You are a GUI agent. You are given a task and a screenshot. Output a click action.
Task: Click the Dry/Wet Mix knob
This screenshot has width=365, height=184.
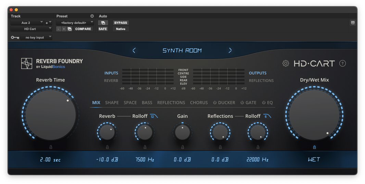tap(314, 115)
